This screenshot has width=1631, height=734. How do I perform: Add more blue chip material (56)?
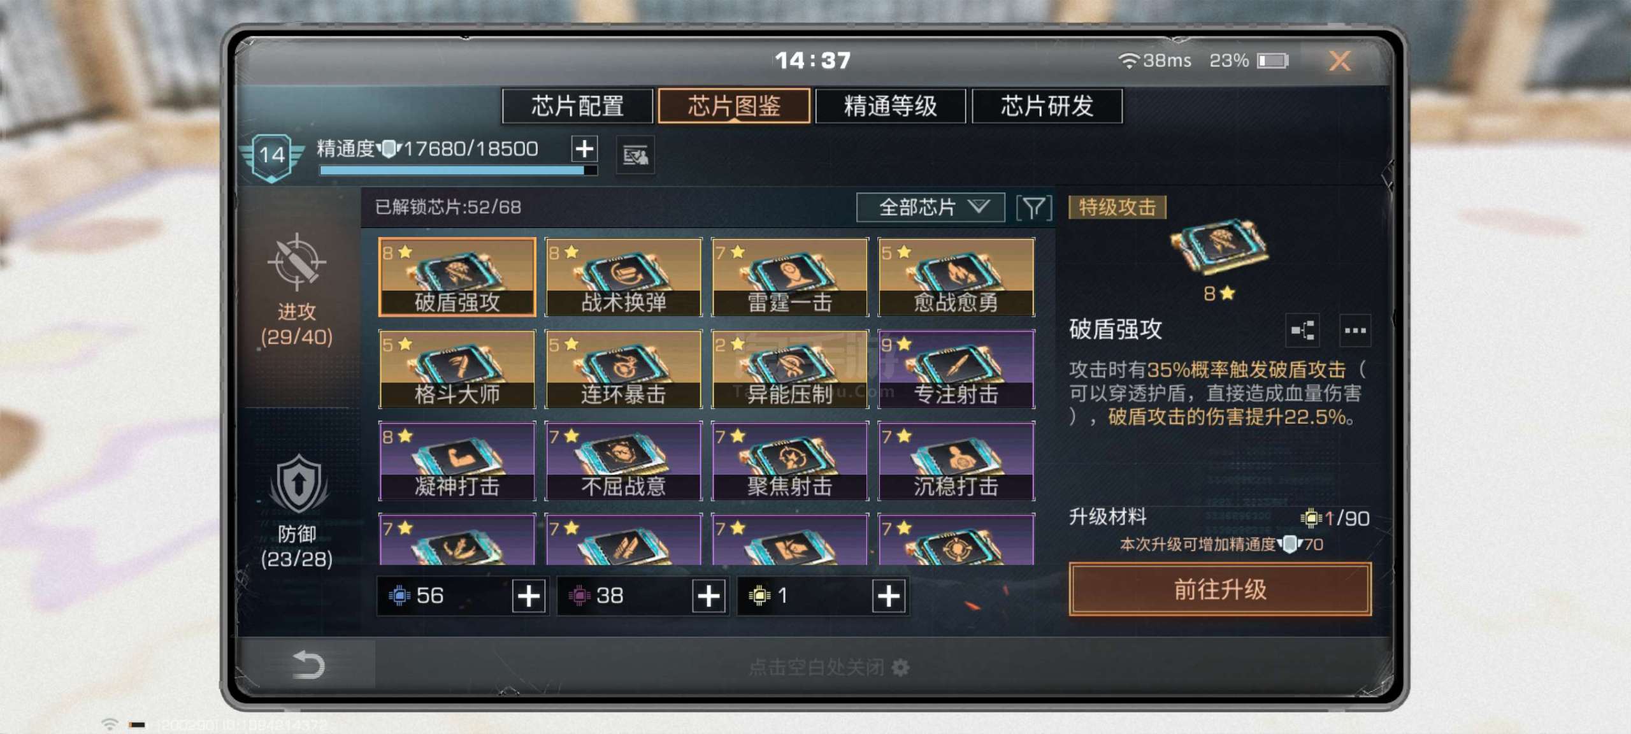(529, 596)
